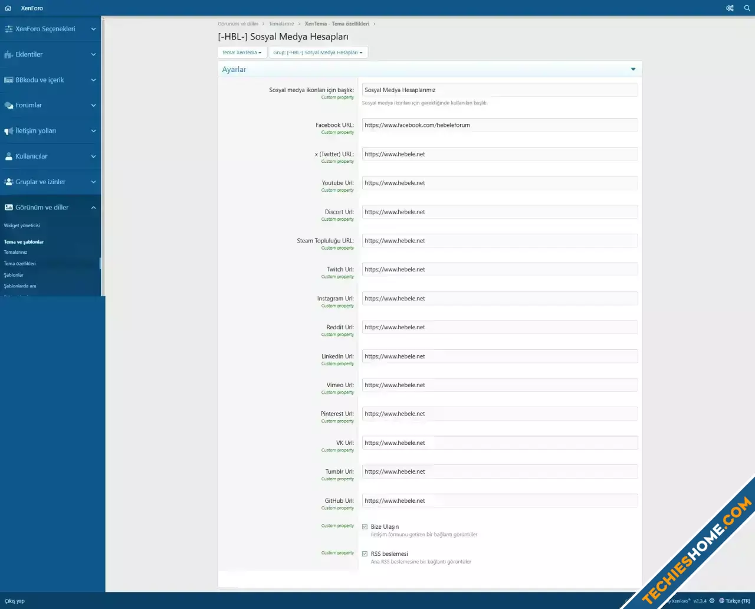The height and width of the screenshot is (609, 755).
Task: Collapse the Ayarlar panel arrow
Action: point(633,69)
